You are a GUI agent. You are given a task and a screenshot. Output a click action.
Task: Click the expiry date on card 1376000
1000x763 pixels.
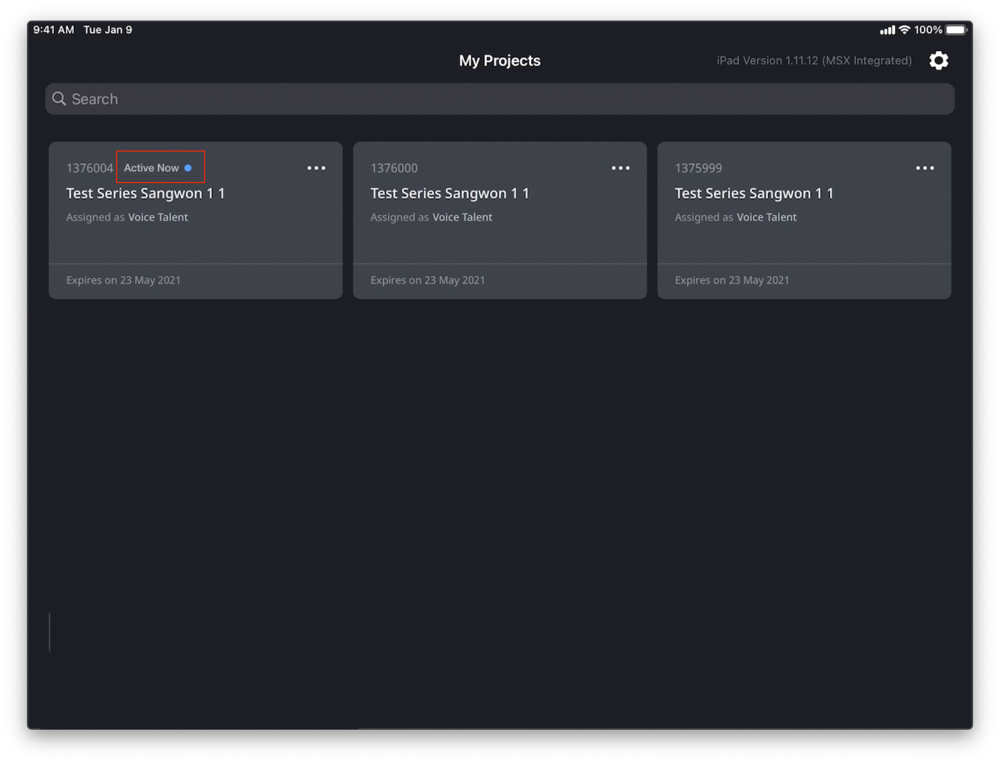pos(427,280)
